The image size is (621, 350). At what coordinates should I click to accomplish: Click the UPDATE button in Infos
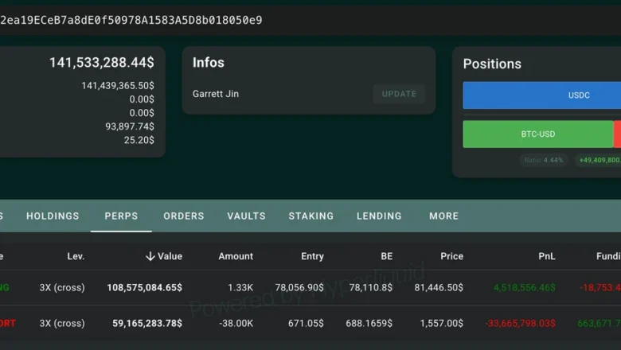click(399, 94)
